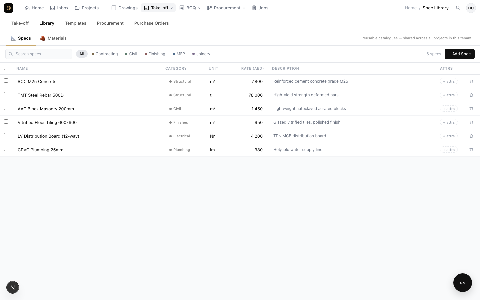480x300 pixels.
Task: Expand the Take-off dropdown menu
Action: coord(158,8)
